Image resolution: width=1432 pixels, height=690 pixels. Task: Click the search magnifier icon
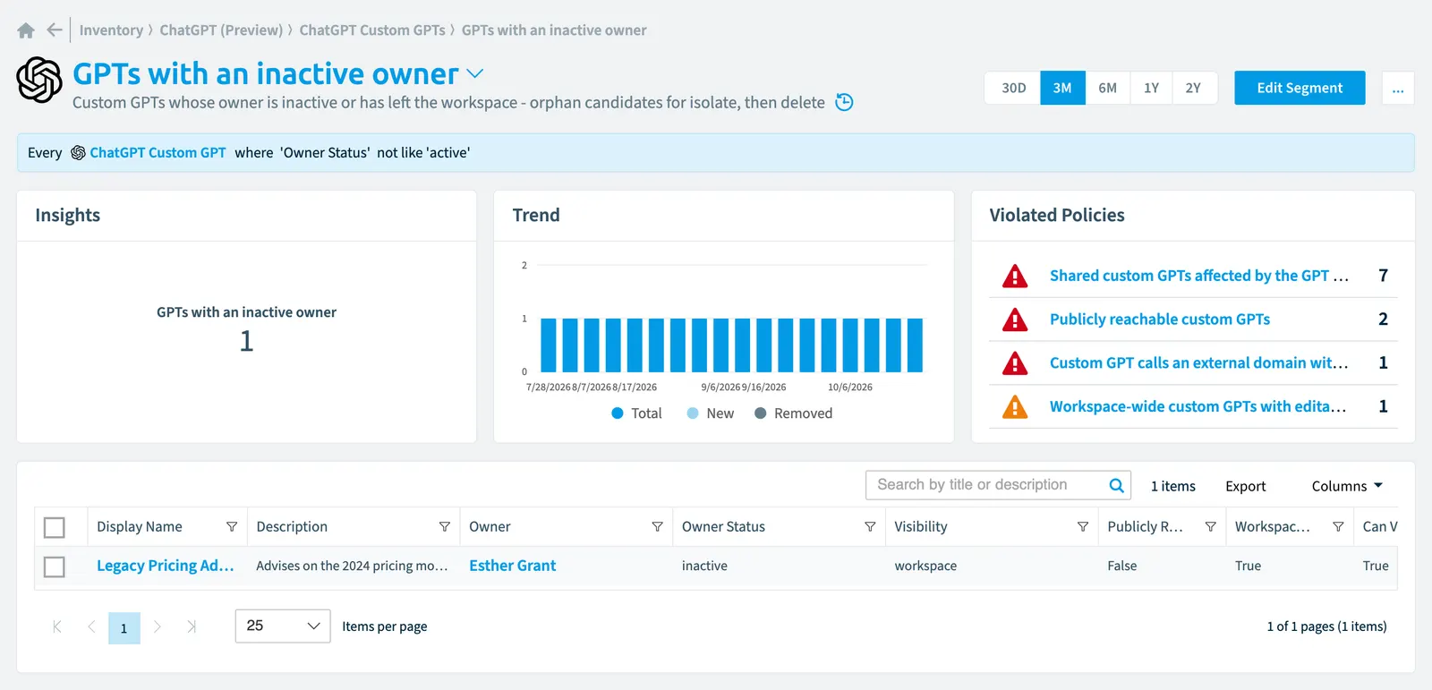click(x=1116, y=485)
